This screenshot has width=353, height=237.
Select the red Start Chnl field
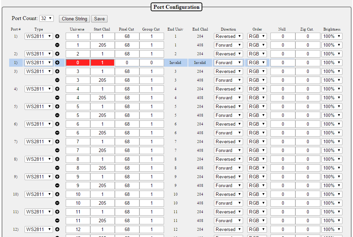[102, 62]
